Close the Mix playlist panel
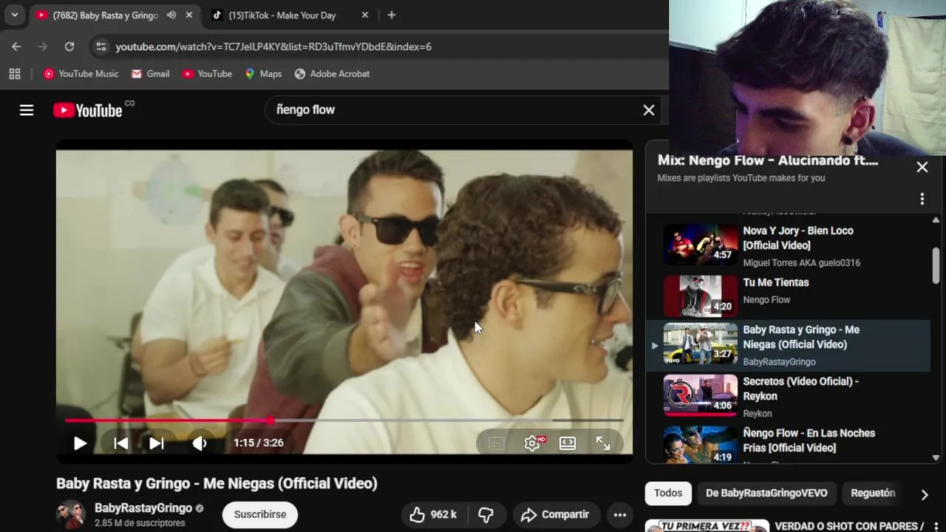Screen dimensions: 946x532 (x=922, y=167)
